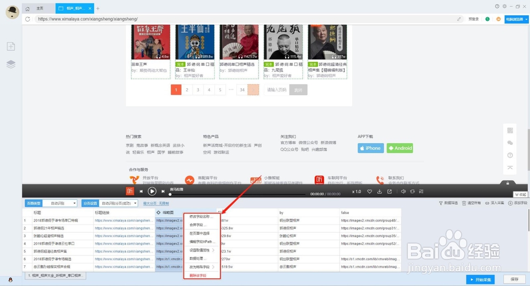Mute audio with the speaker icon
Image resolution: width=530 pixels, height=286 pixels.
403,191
